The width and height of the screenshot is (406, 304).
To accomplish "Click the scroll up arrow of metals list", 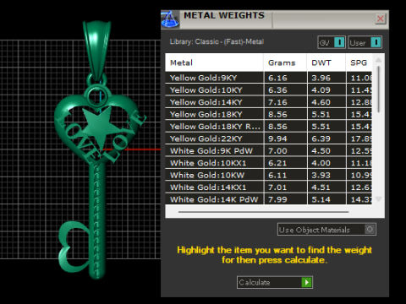I will click(378, 60).
